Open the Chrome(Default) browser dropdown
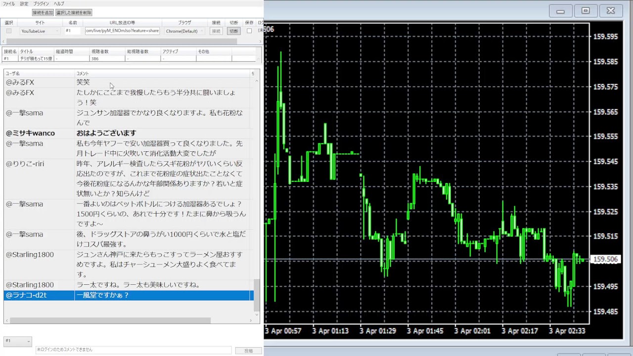 [x=184, y=31]
